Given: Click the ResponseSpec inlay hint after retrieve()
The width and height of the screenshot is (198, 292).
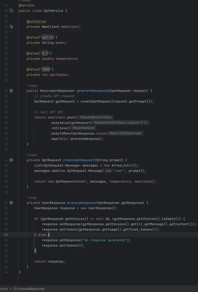Looking at the screenshot, I should (x=84, y=128).
